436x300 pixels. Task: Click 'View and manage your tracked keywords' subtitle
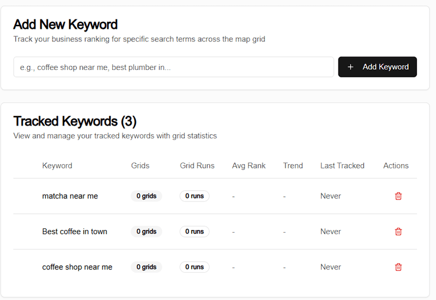115,136
